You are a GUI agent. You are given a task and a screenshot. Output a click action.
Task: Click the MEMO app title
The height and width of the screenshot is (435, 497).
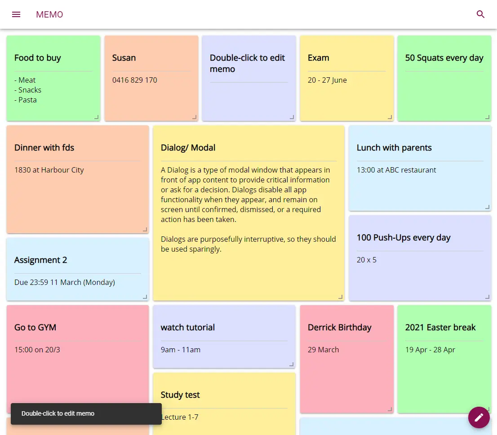pos(49,14)
